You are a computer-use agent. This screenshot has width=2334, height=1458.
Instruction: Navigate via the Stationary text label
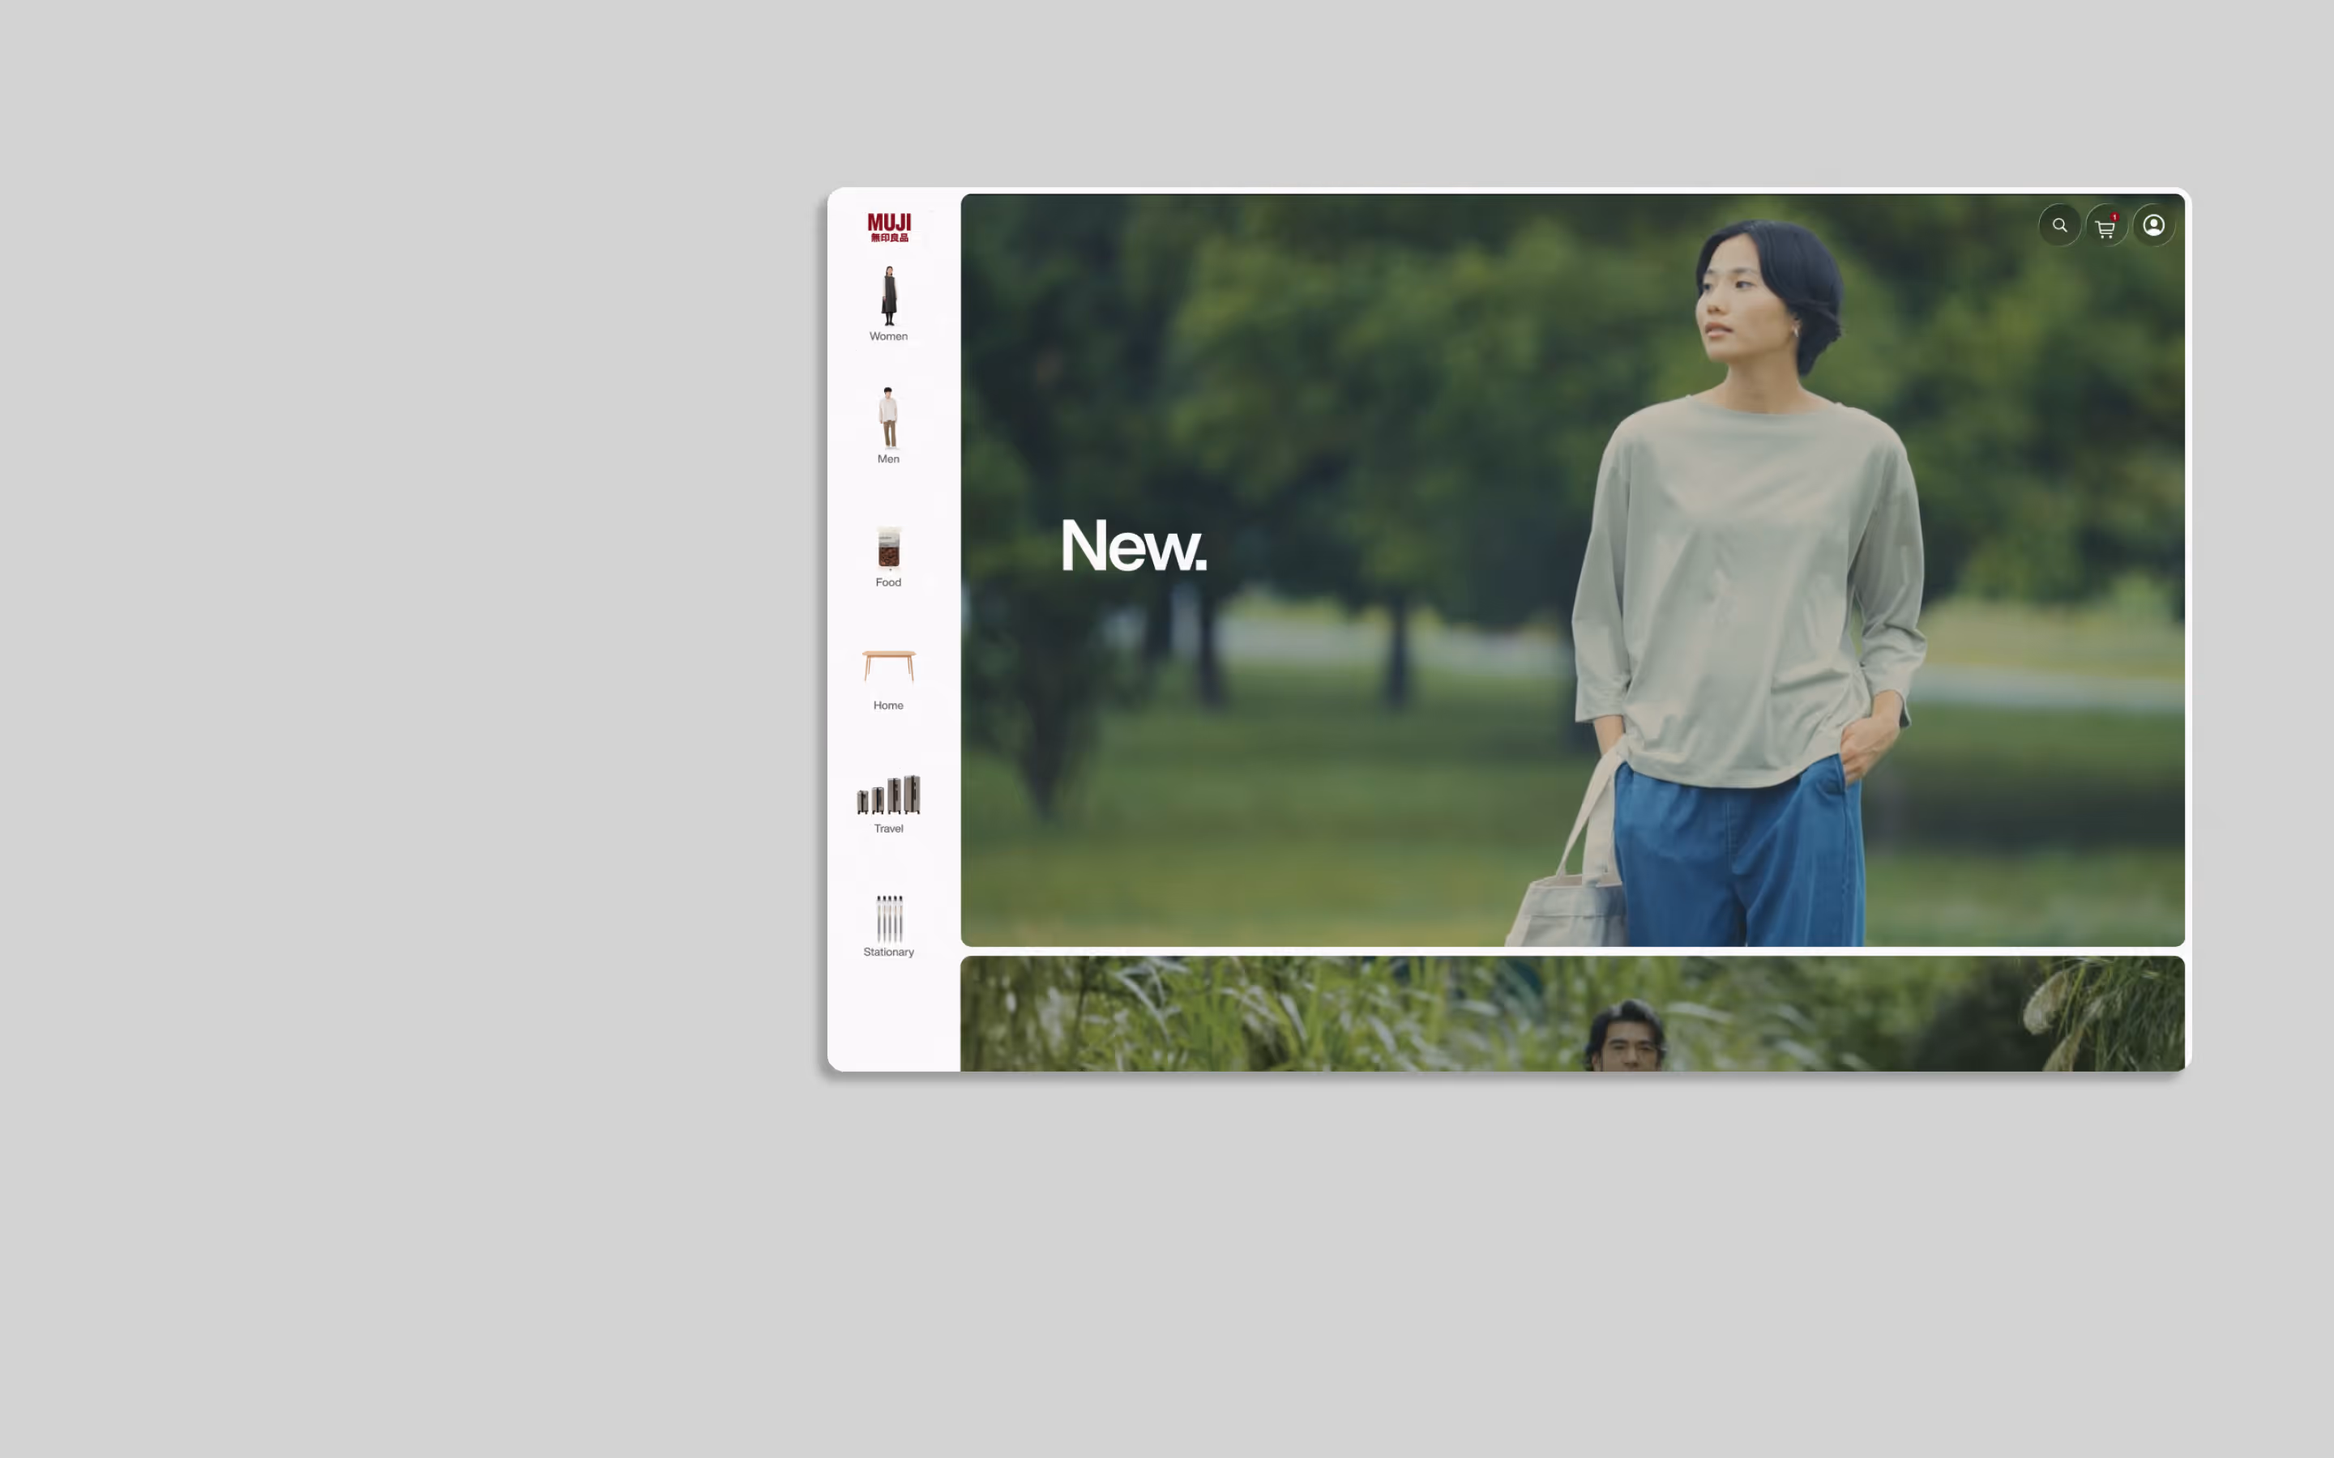click(x=888, y=953)
